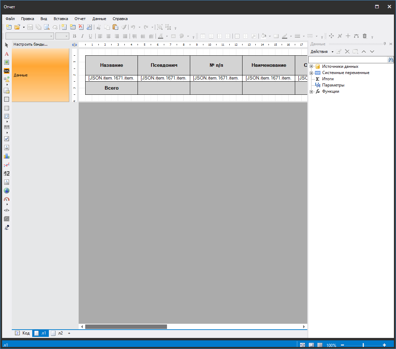Expand the Функции tree node
This screenshot has width=396, height=349.
pyautogui.click(x=311, y=92)
